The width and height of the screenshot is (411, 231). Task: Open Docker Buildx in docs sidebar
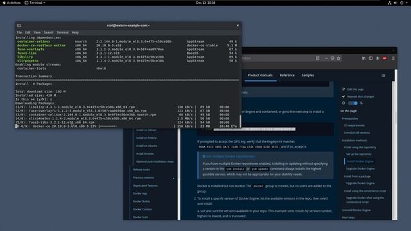click(141, 201)
